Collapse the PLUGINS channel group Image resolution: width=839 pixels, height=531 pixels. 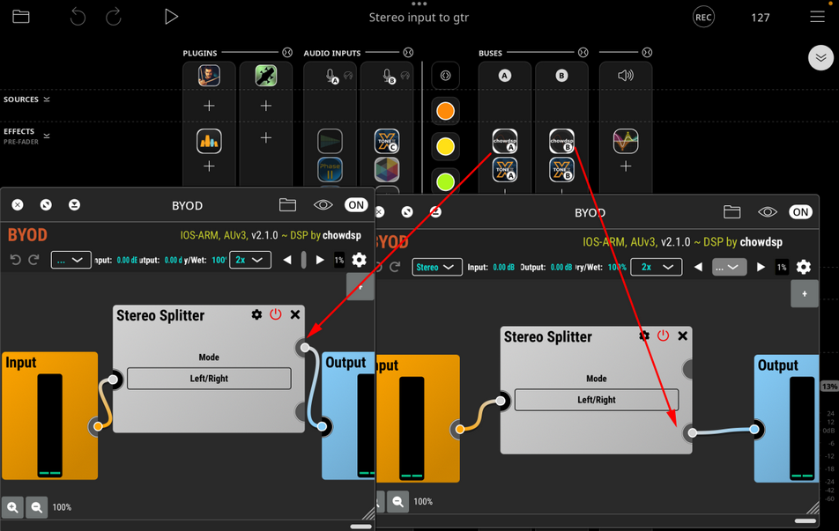[287, 53]
